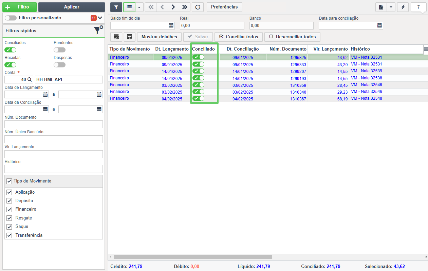This screenshot has height=271, width=428.
Task: Open the grid column menu icon
Action: click(x=426, y=49)
